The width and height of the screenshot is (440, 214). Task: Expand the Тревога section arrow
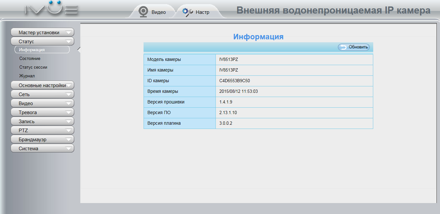click(x=68, y=112)
